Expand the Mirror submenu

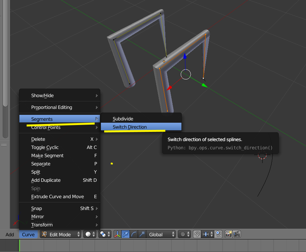point(60,217)
